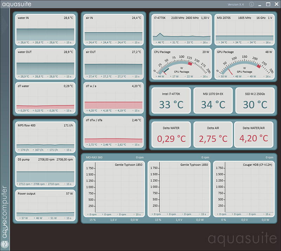Click the 27,2 °C air OUT value

point(136,52)
